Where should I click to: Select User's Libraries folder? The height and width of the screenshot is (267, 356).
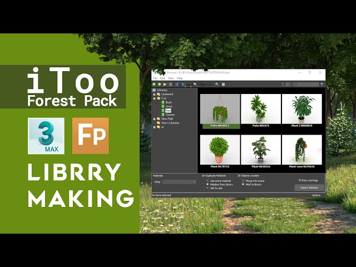(x=170, y=123)
